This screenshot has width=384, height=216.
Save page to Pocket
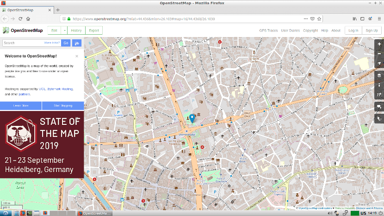(x=312, y=19)
